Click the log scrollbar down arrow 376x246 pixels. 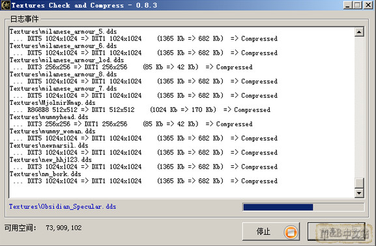pos(359,193)
